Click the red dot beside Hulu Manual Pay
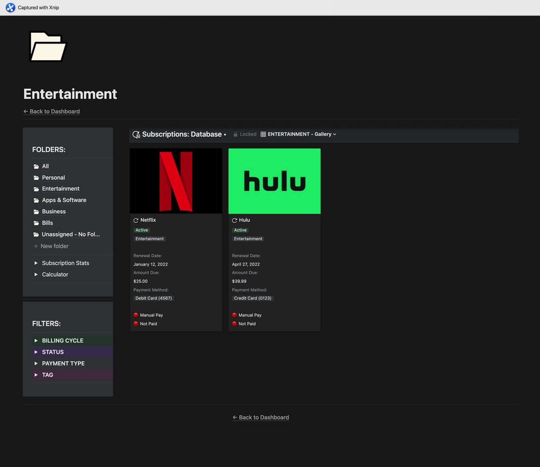The image size is (540, 467). coord(234,315)
